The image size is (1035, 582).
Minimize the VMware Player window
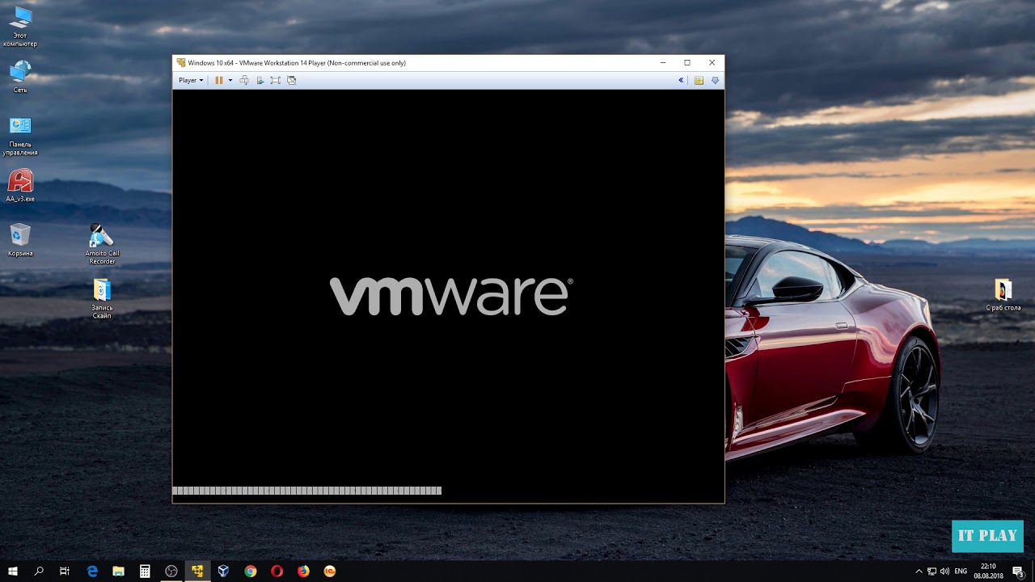(x=663, y=62)
